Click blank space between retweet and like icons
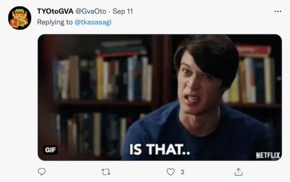Image resolution: width=290 pixels, height=182 pixels. coord(139,172)
